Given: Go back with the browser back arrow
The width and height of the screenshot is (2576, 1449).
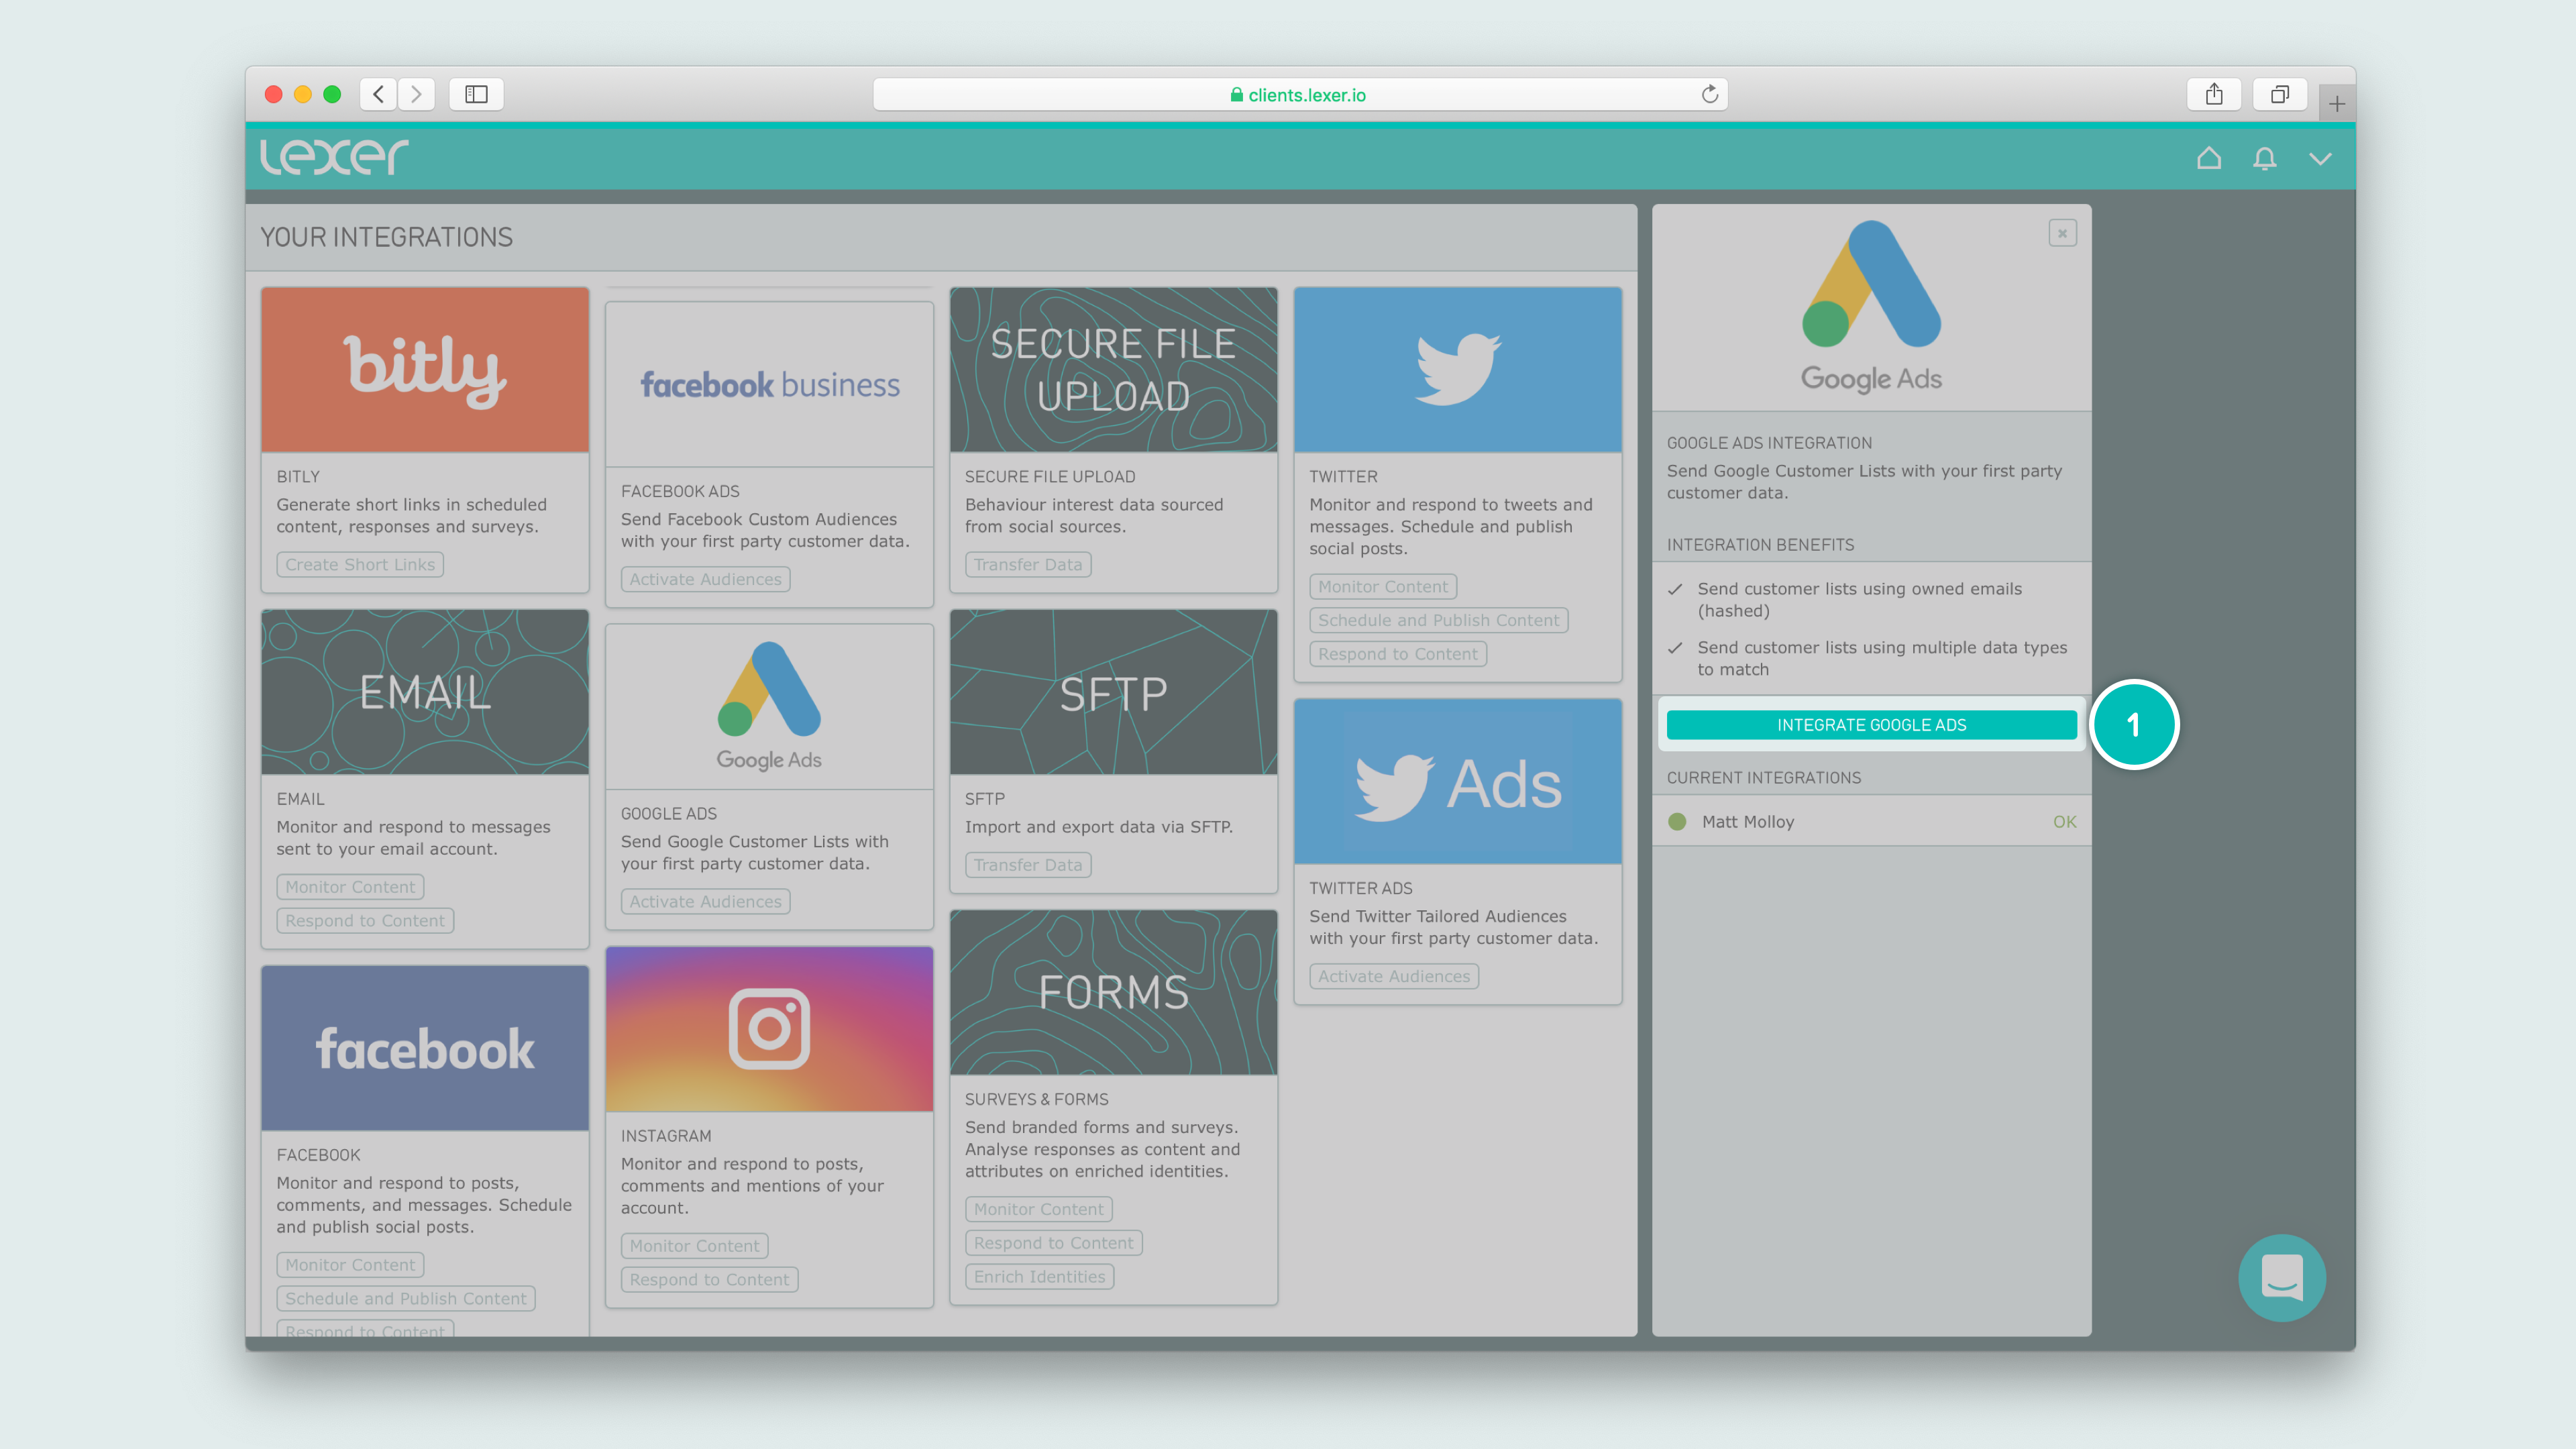Looking at the screenshot, I should pyautogui.click(x=379, y=94).
